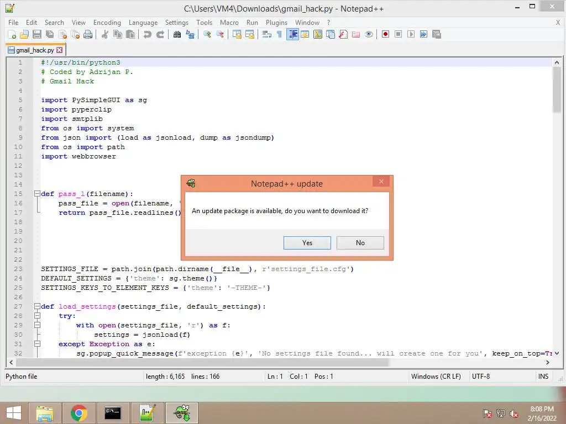Collapse the with open block fold marker

(x=37, y=325)
